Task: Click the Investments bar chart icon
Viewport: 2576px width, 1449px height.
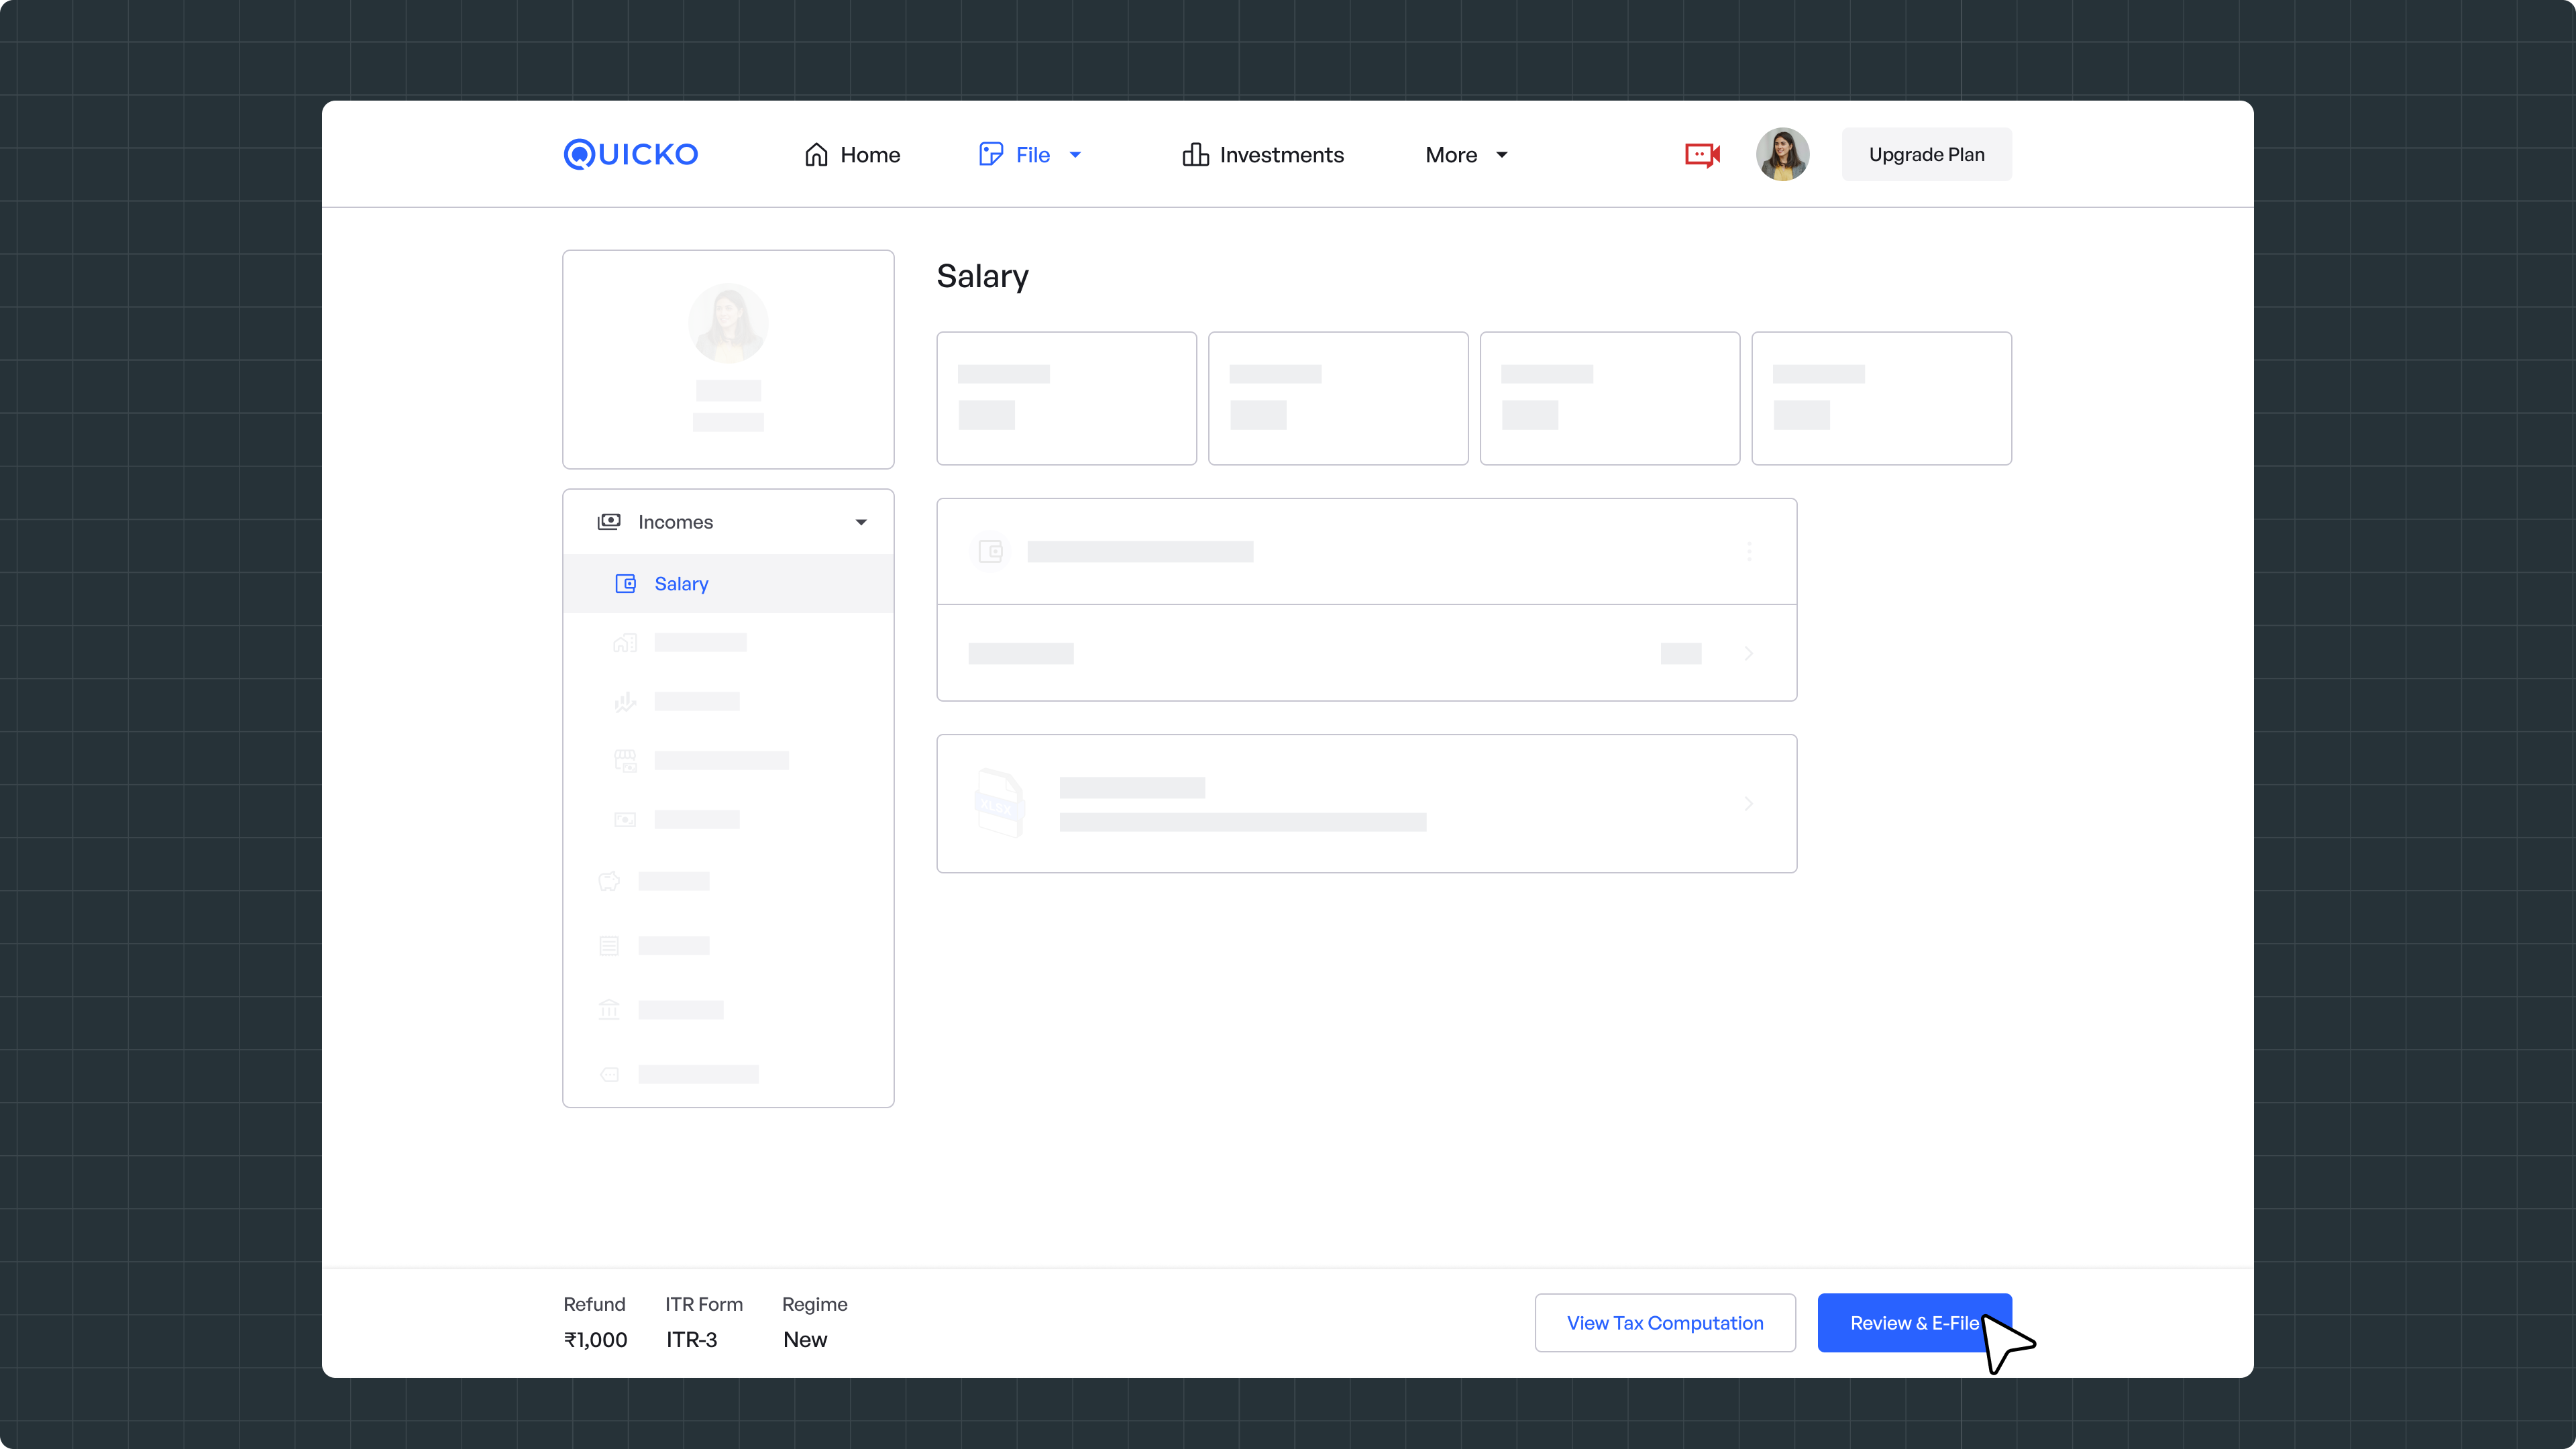Action: click(1195, 154)
